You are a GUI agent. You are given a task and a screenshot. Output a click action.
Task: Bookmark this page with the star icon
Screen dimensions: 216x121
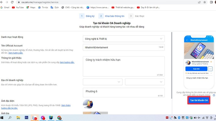tap(205, 2)
